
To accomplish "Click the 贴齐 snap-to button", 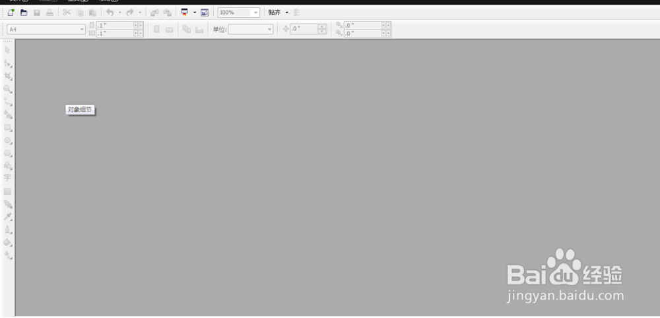I will [275, 13].
